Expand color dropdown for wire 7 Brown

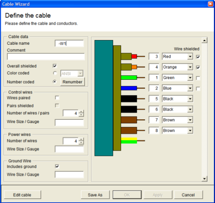coord(190,120)
